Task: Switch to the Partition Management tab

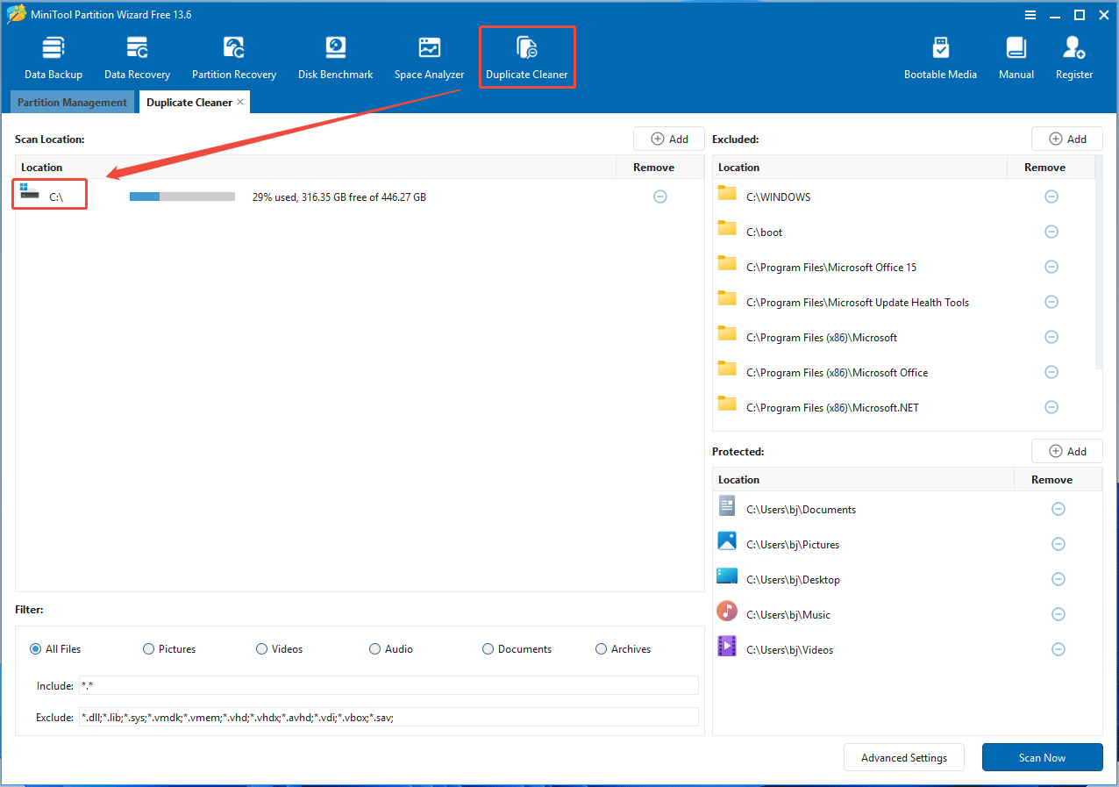Action: tap(72, 102)
